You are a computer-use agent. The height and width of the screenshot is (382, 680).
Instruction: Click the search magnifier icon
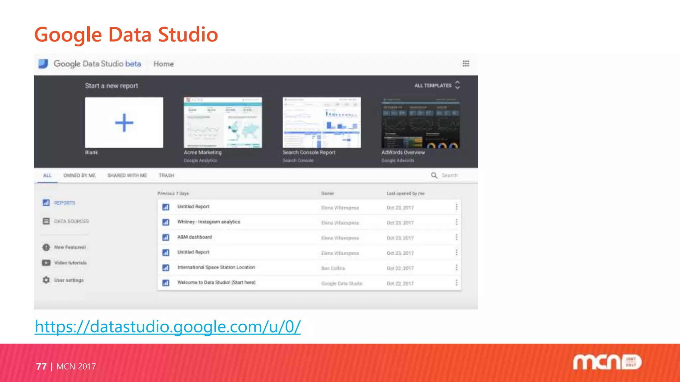point(434,175)
